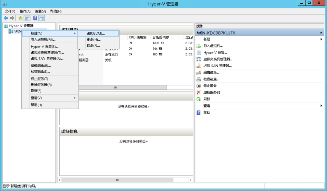This screenshot has height=191, width=327.
Task: Click the 停止服务 stop icon in actions pane
Action: tap(199, 86)
